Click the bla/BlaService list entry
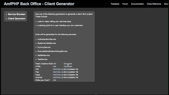 pos(44,55)
